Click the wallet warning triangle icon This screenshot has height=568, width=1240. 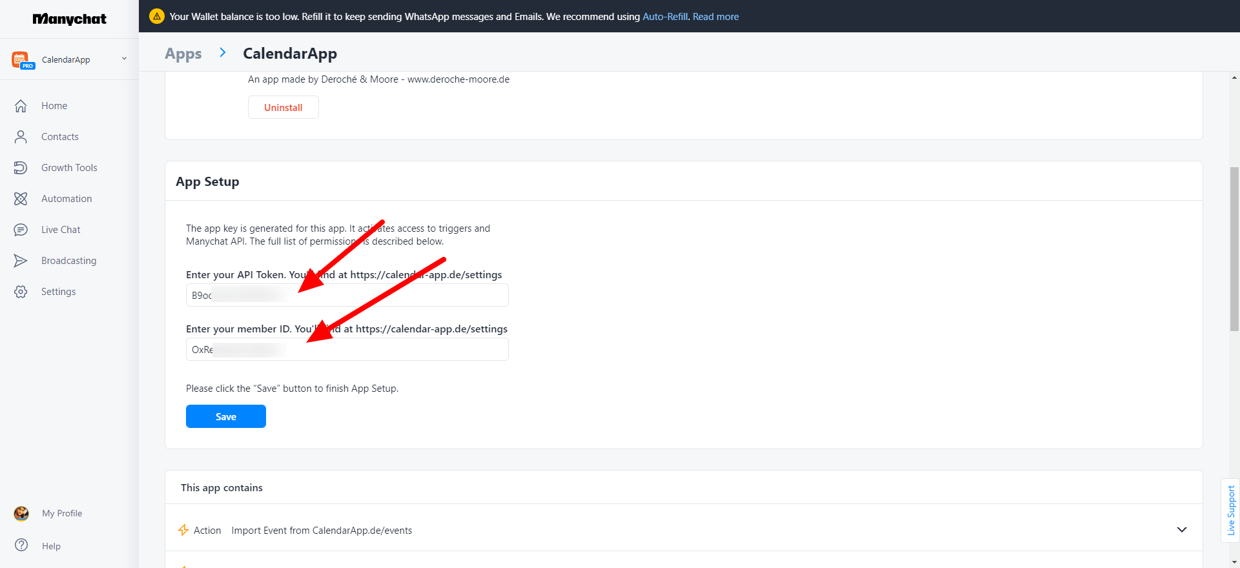[x=156, y=16]
